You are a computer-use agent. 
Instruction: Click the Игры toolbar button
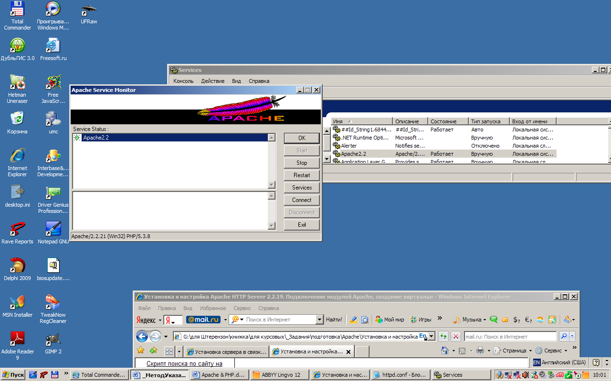pyautogui.click(x=421, y=320)
